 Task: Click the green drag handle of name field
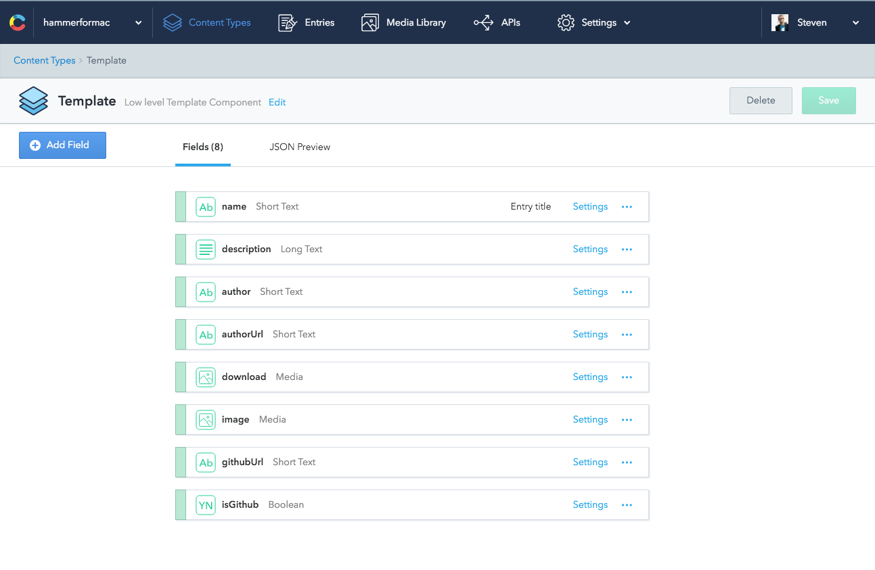[x=180, y=206]
